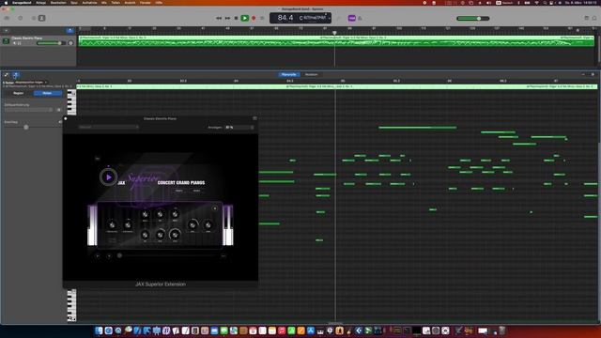Click the large purple play button in the JAX plugin
This screenshot has height=338, width=601.
point(109,177)
